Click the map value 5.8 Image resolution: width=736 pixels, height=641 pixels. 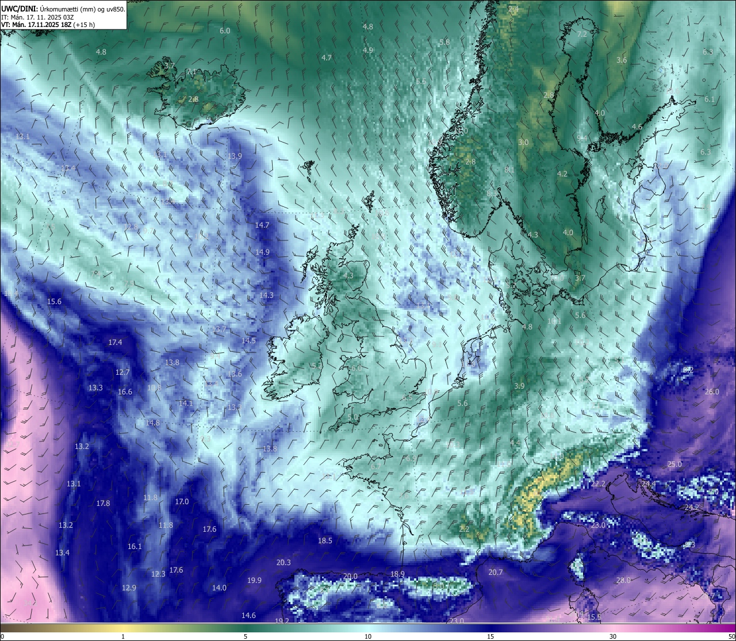[444, 42]
